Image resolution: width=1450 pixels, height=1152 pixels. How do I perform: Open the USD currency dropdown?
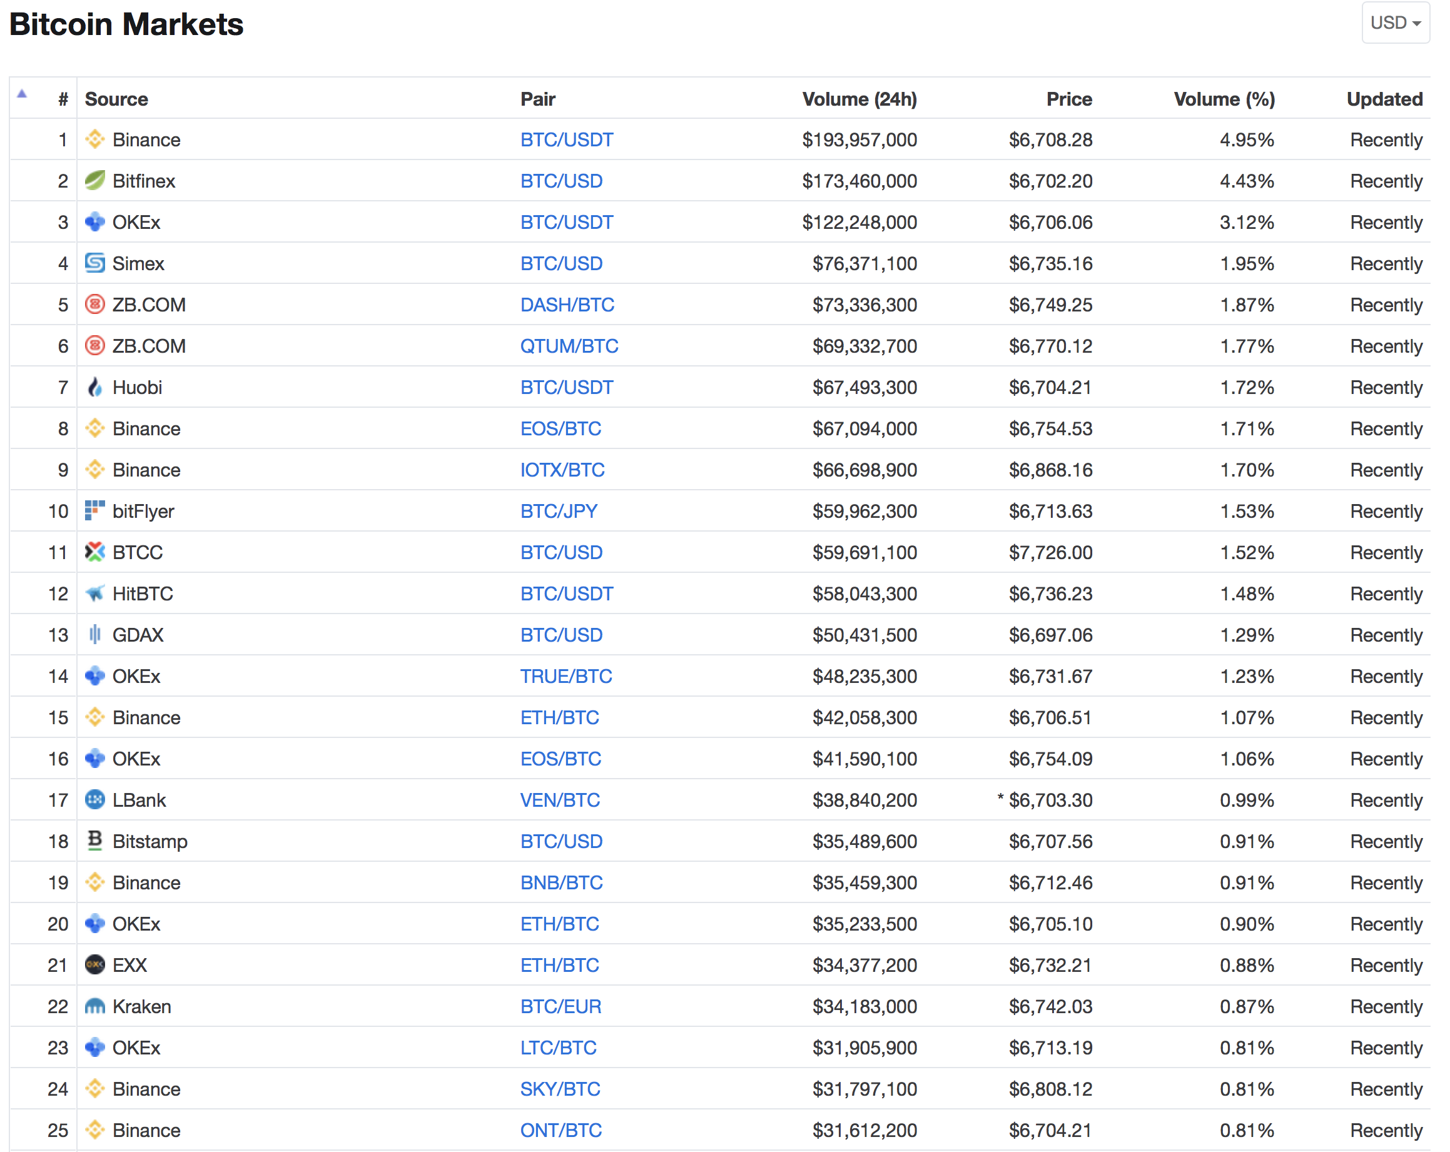click(1395, 23)
